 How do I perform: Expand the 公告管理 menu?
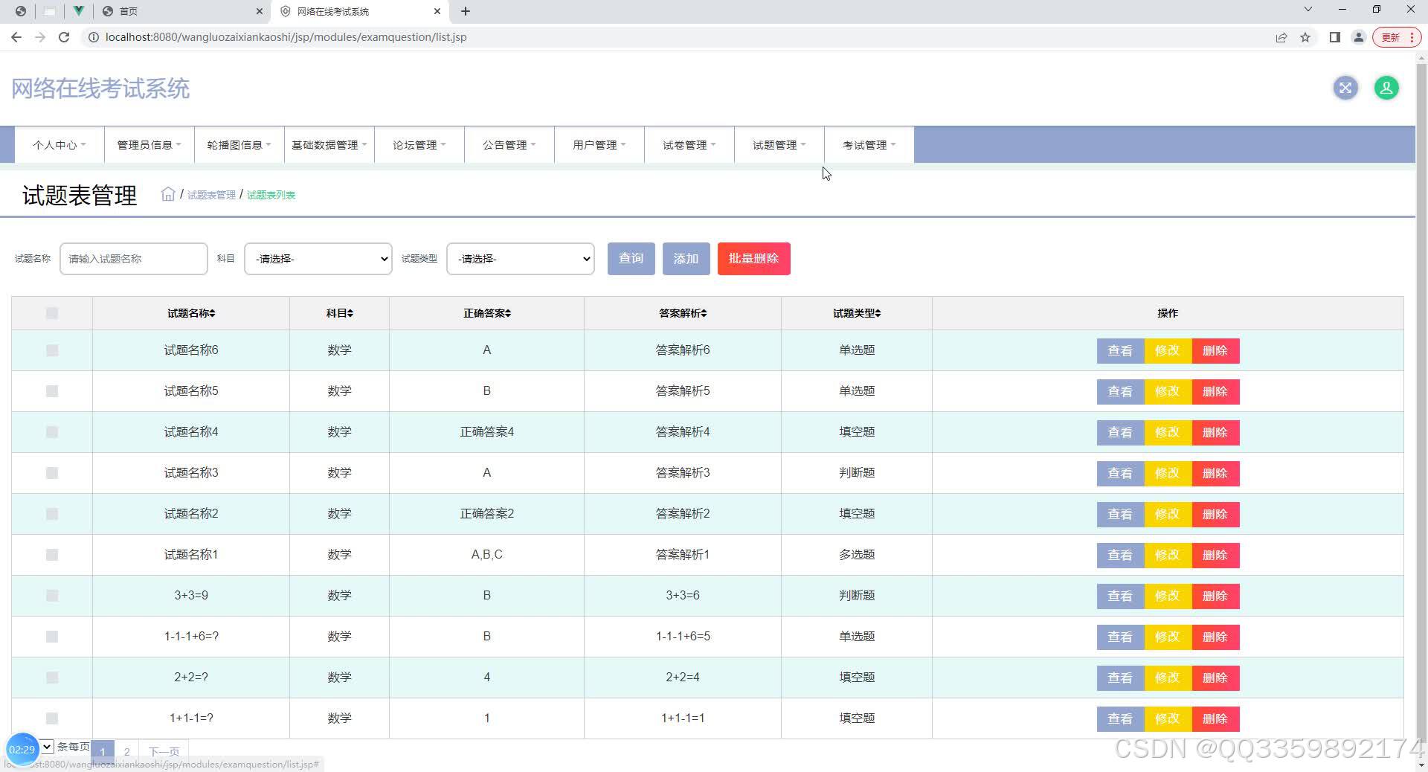509,145
